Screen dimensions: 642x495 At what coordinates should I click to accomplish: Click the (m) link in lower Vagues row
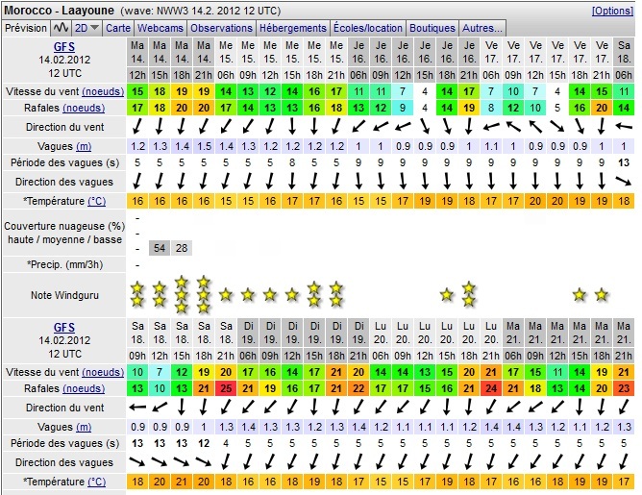pos(84,427)
